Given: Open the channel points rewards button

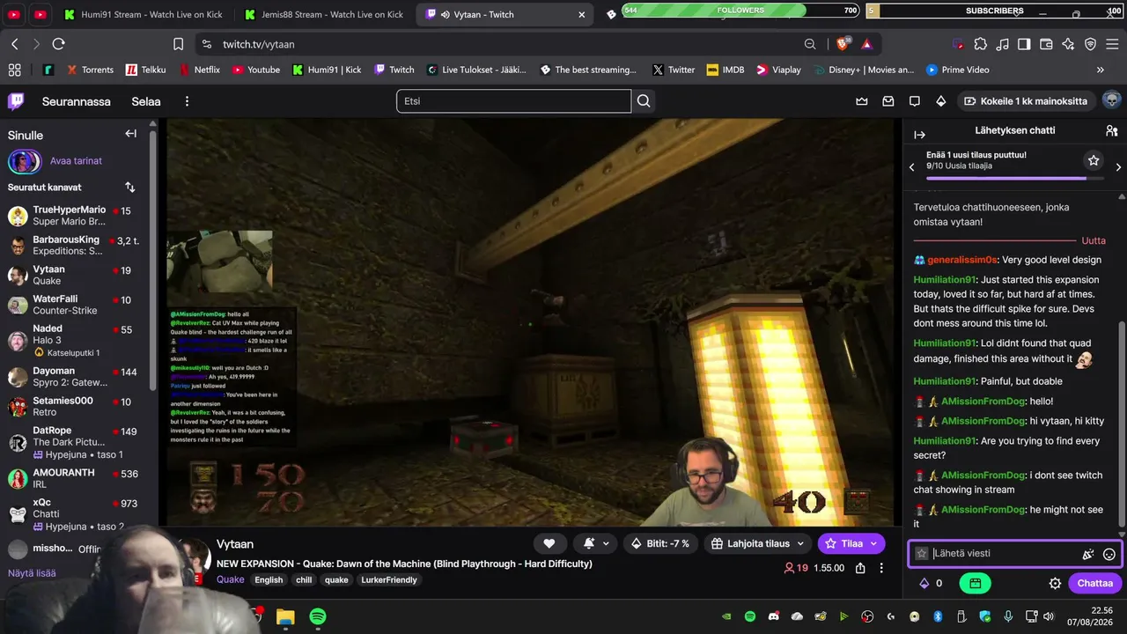Looking at the screenshot, I should (975, 583).
